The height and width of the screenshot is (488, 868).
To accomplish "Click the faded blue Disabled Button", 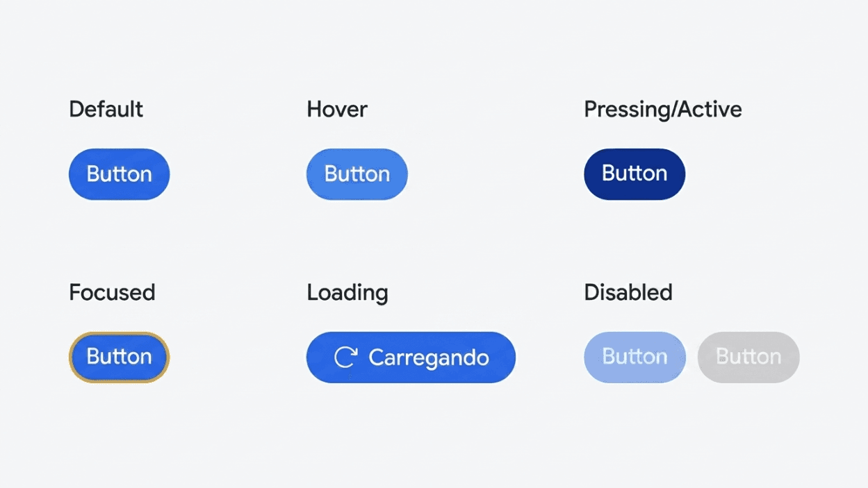I will pyautogui.click(x=634, y=357).
